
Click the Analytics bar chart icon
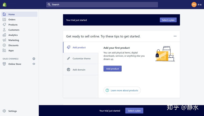[4, 35]
